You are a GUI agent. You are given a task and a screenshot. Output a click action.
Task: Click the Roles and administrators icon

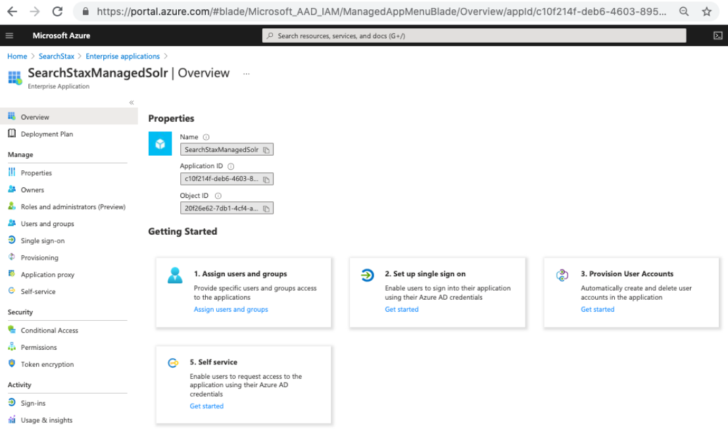(12, 206)
